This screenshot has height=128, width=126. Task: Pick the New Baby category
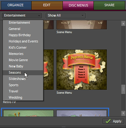pyautogui.click(x=23, y=66)
